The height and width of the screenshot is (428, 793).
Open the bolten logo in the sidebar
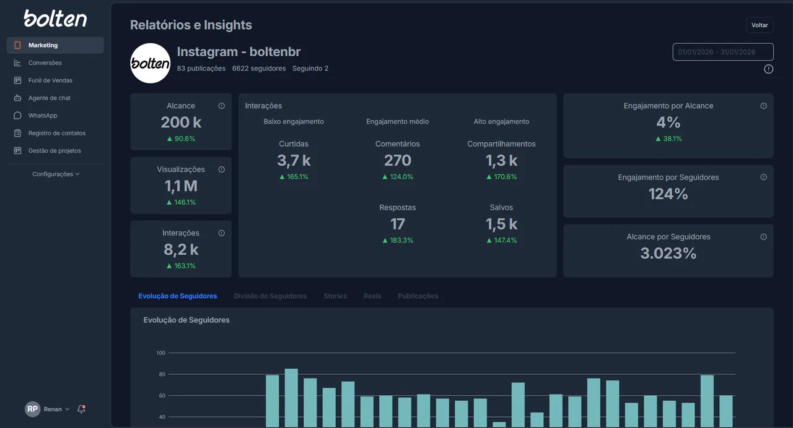[x=55, y=18]
